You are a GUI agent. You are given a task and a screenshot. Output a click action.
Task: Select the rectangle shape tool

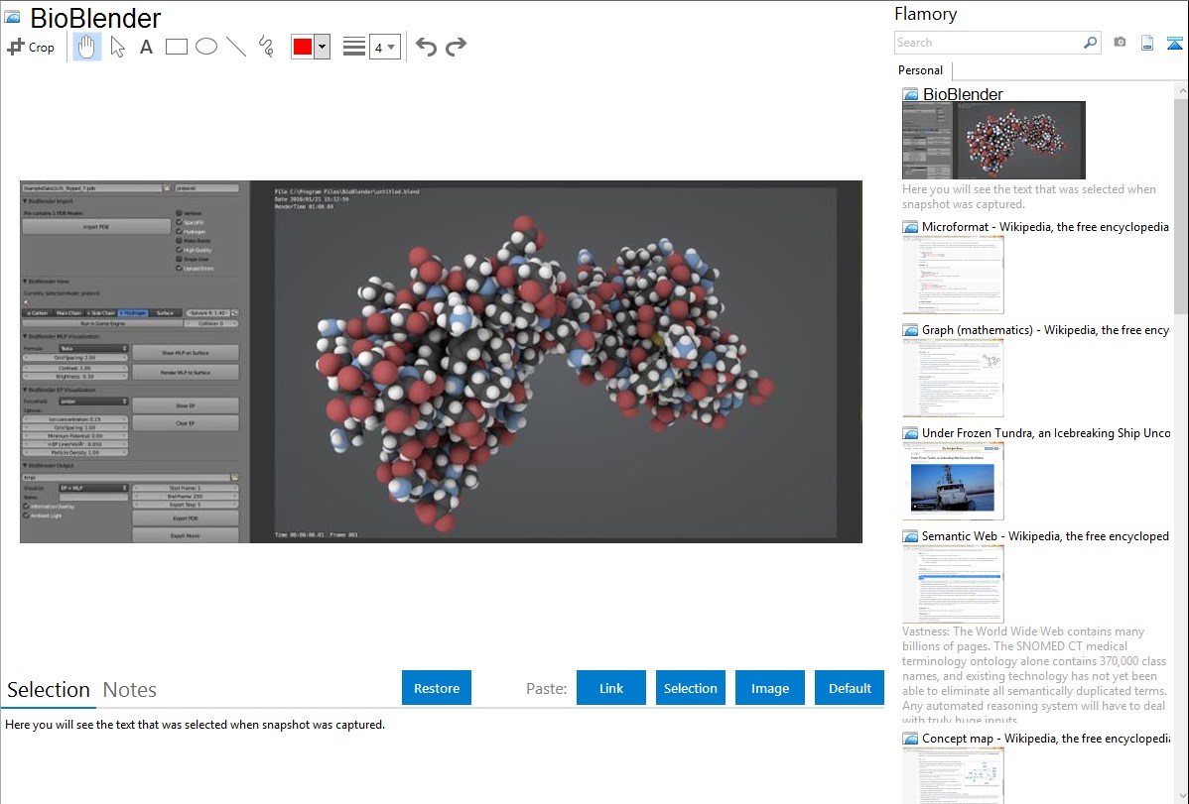point(176,47)
